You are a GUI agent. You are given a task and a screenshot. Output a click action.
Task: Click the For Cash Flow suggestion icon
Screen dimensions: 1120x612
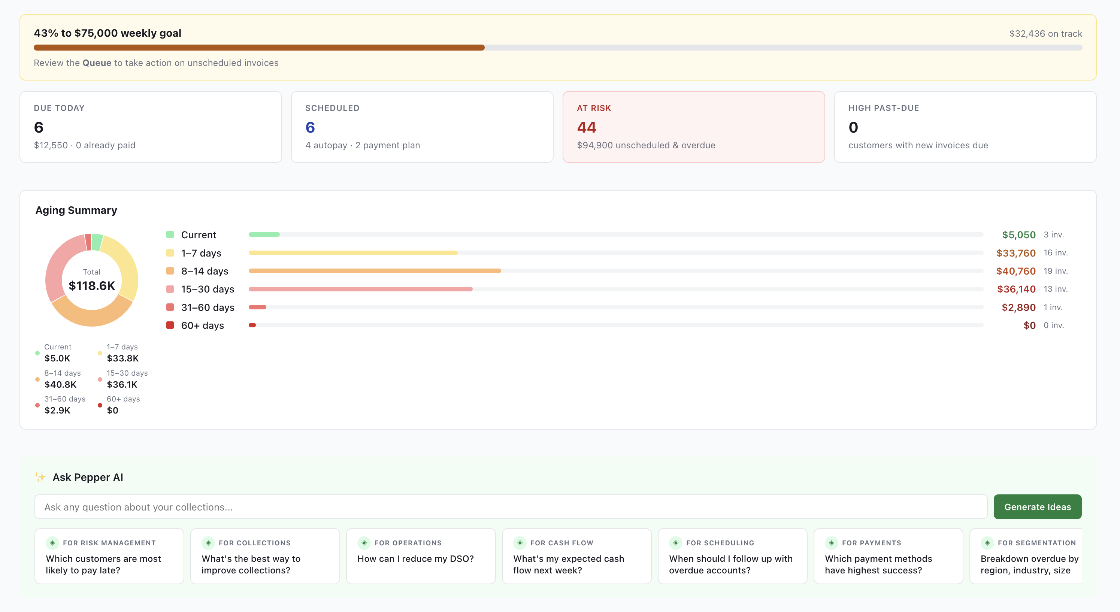520,543
